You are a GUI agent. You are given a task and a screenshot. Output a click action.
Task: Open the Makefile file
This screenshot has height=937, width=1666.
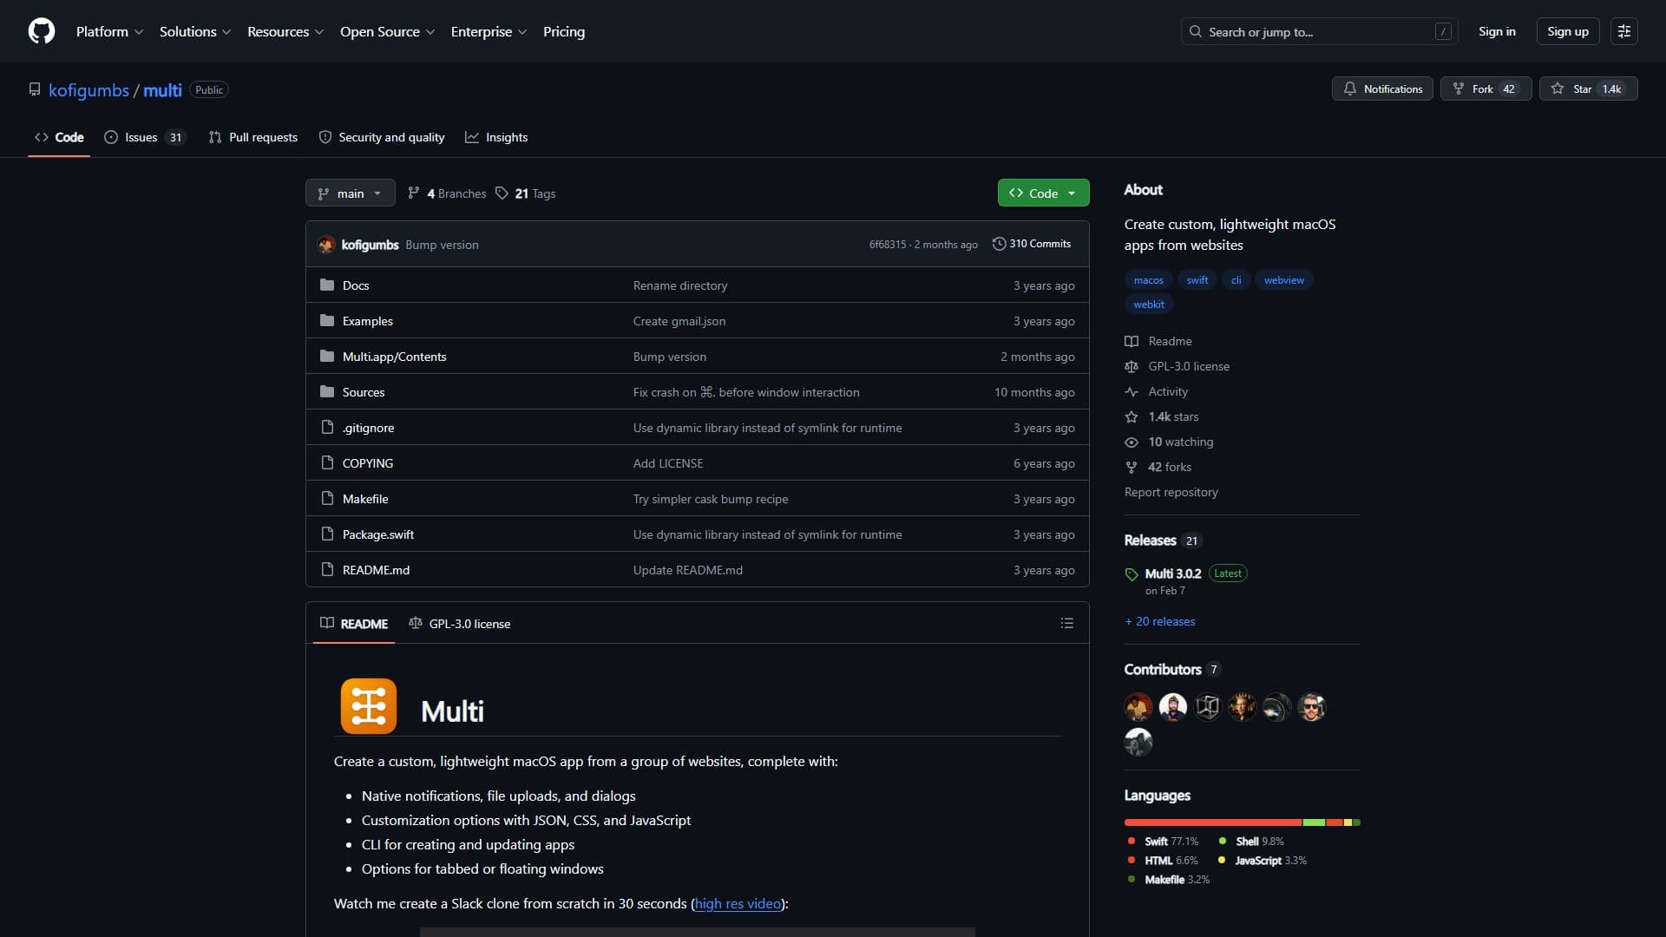(x=365, y=499)
